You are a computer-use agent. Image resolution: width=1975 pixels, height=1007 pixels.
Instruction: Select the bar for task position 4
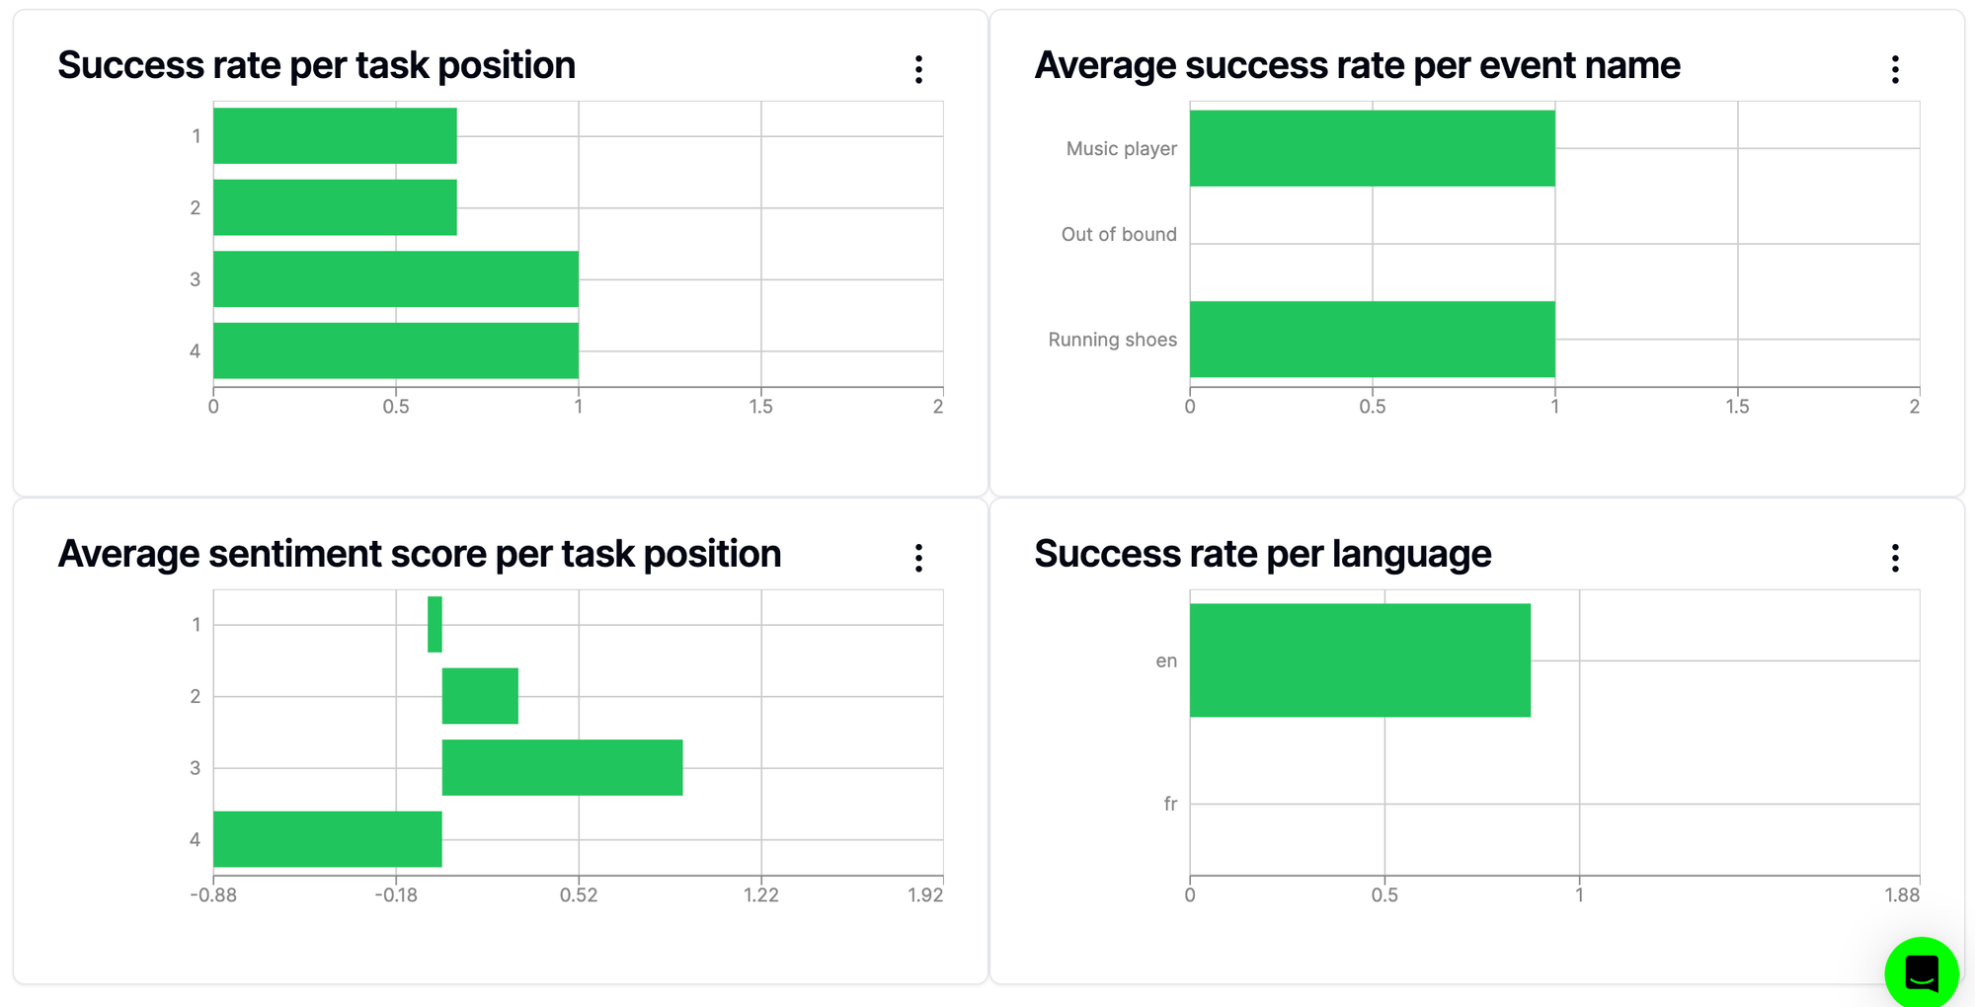[395, 350]
